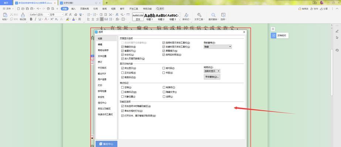
Task: Toggle 隐藏空白 checkbox
Action: click(x=122, y=47)
